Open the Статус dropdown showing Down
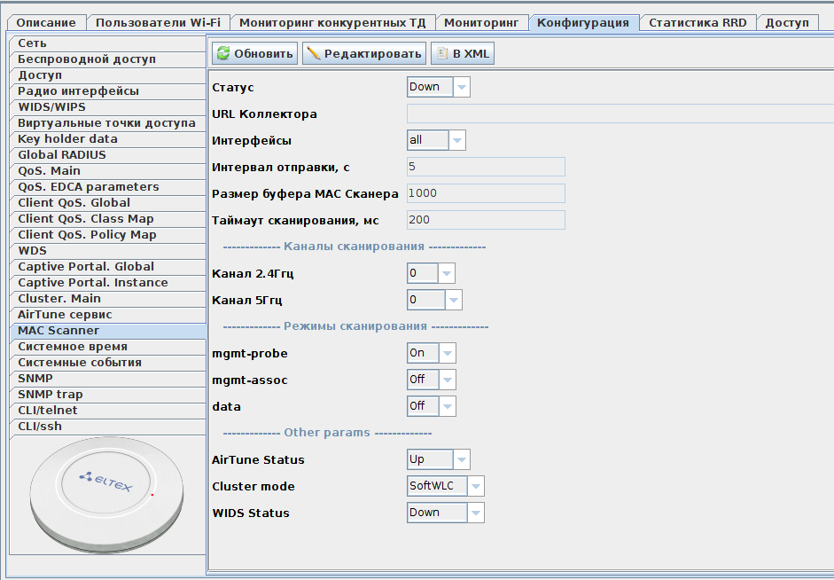This screenshot has width=834, height=580. point(438,87)
